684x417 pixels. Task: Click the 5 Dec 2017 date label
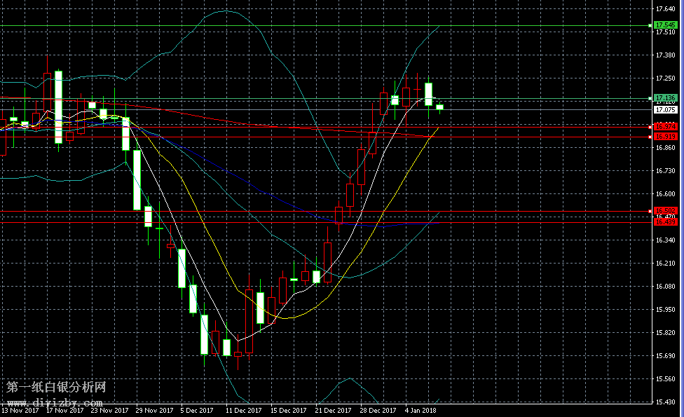197,411
